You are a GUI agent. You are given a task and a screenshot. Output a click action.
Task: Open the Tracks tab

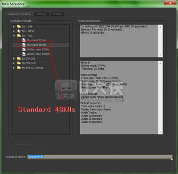(57, 14)
